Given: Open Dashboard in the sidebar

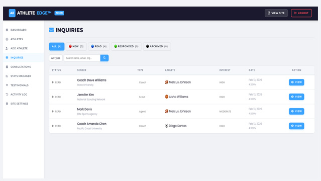Looking at the screenshot, I should point(23,30).
